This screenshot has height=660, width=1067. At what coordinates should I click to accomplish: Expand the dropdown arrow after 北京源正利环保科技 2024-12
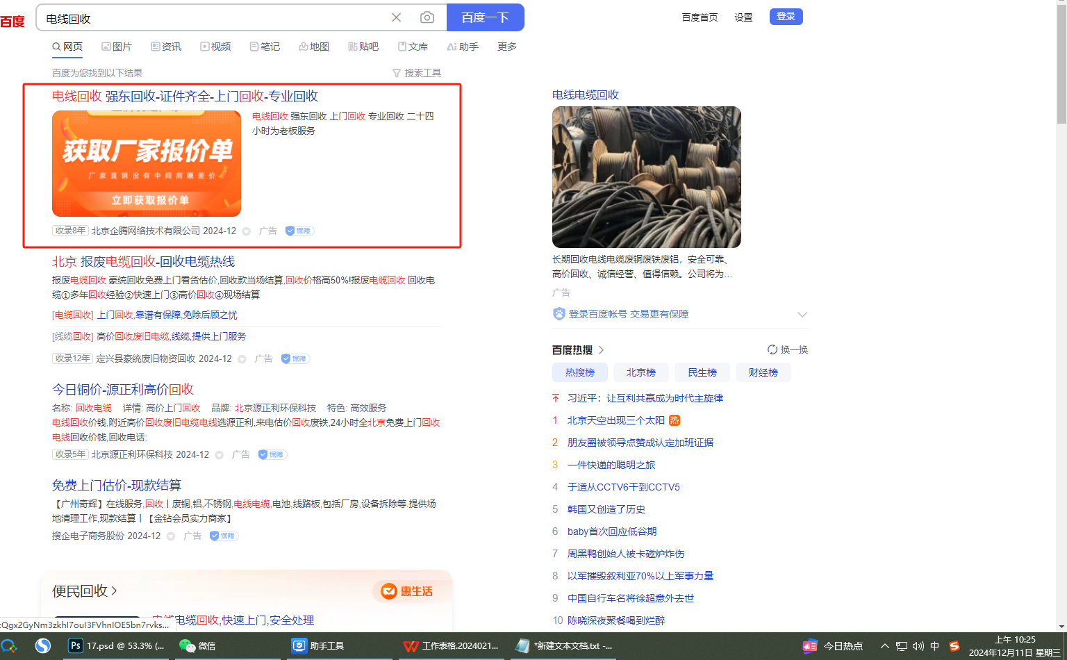(x=220, y=455)
